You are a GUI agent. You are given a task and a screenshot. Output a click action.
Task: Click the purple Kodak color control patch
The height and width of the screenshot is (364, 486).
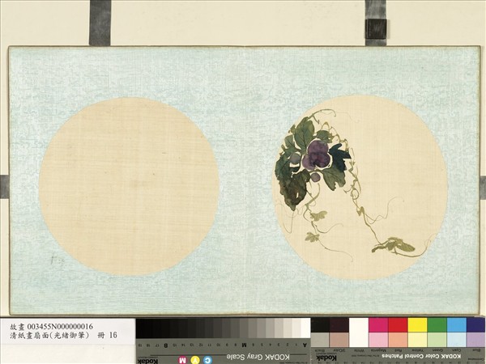click(475, 325)
